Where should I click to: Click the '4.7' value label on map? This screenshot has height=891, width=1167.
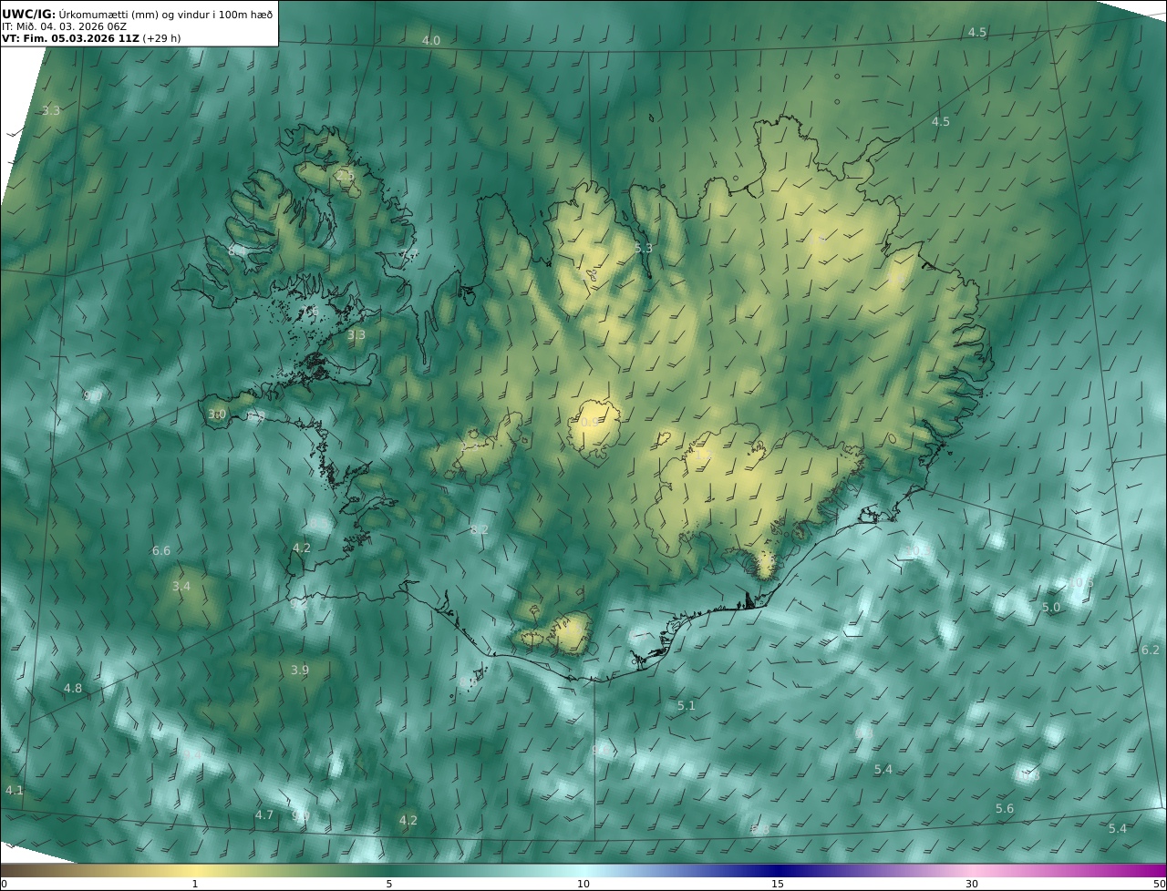[x=264, y=814]
